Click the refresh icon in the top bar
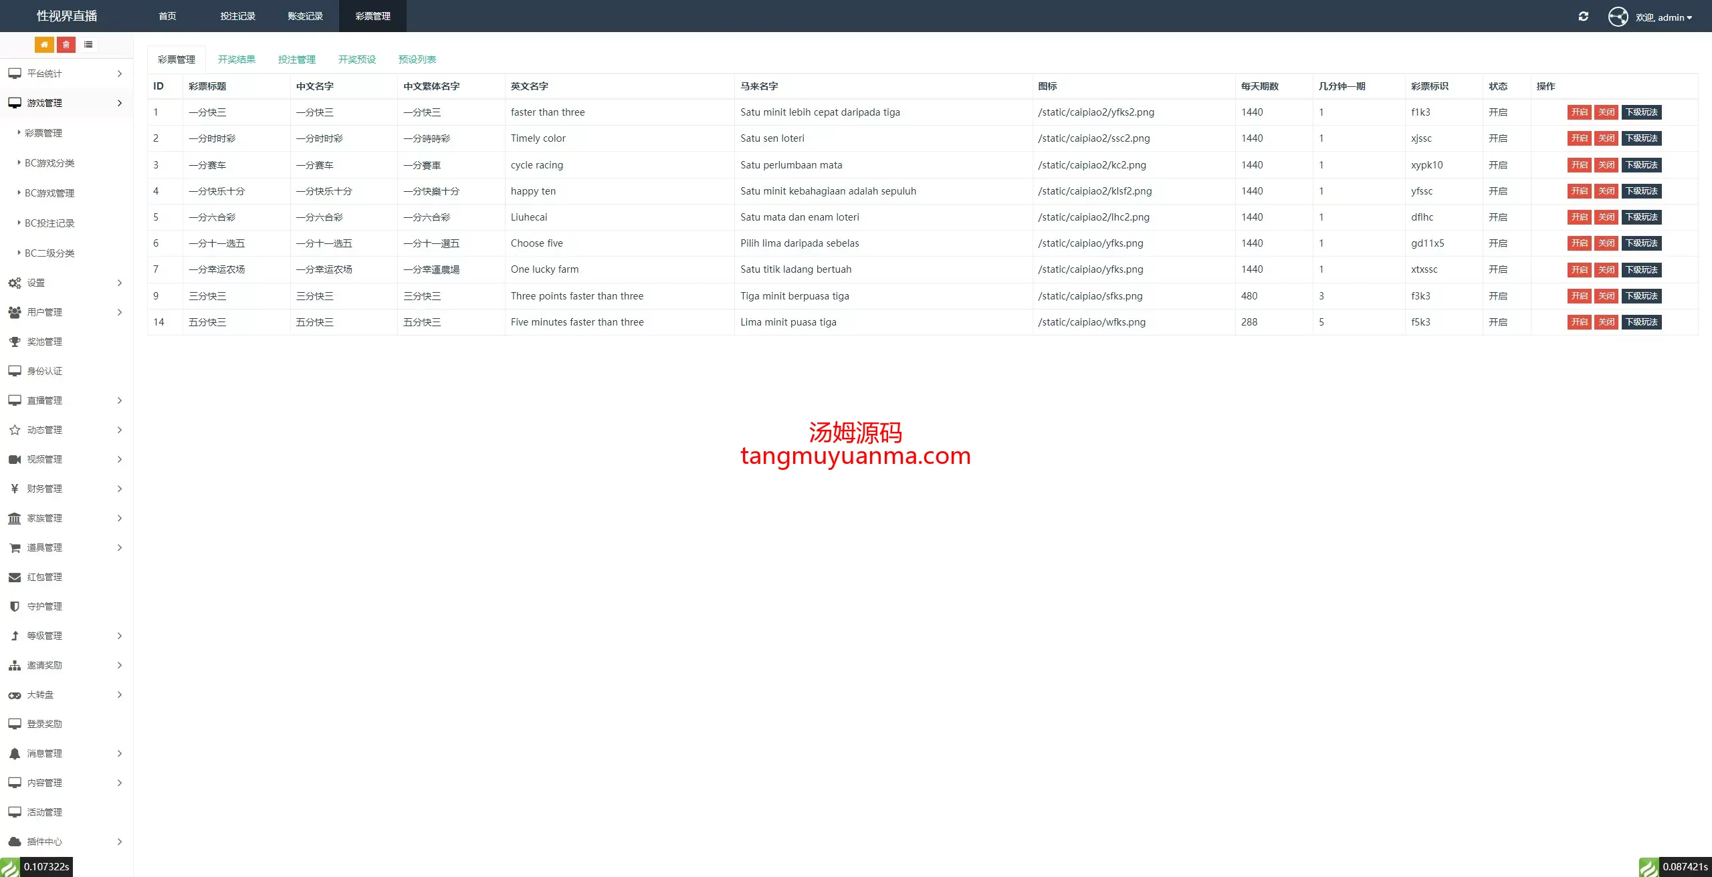 (1583, 17)
